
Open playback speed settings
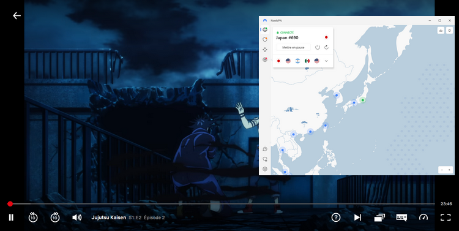[x=424, y=218]
